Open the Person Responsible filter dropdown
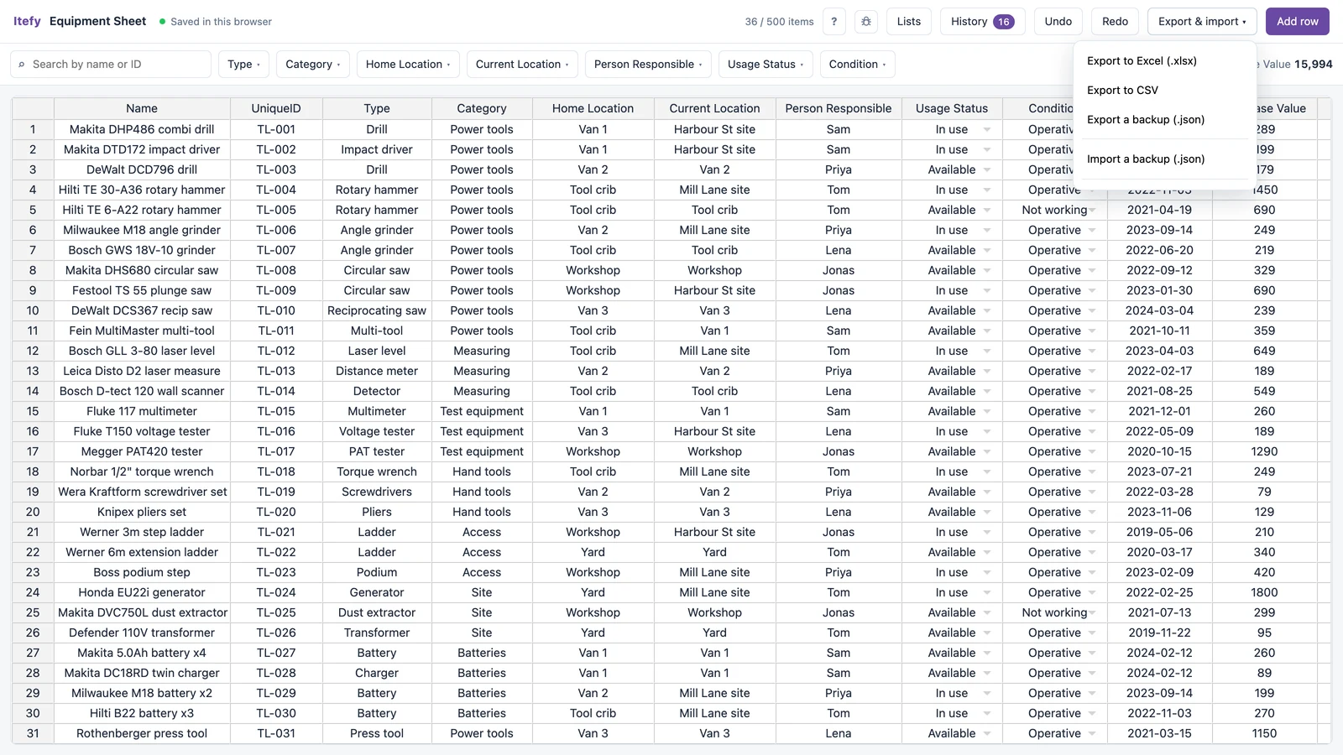Screen dimensions: 1343x755 649,65
